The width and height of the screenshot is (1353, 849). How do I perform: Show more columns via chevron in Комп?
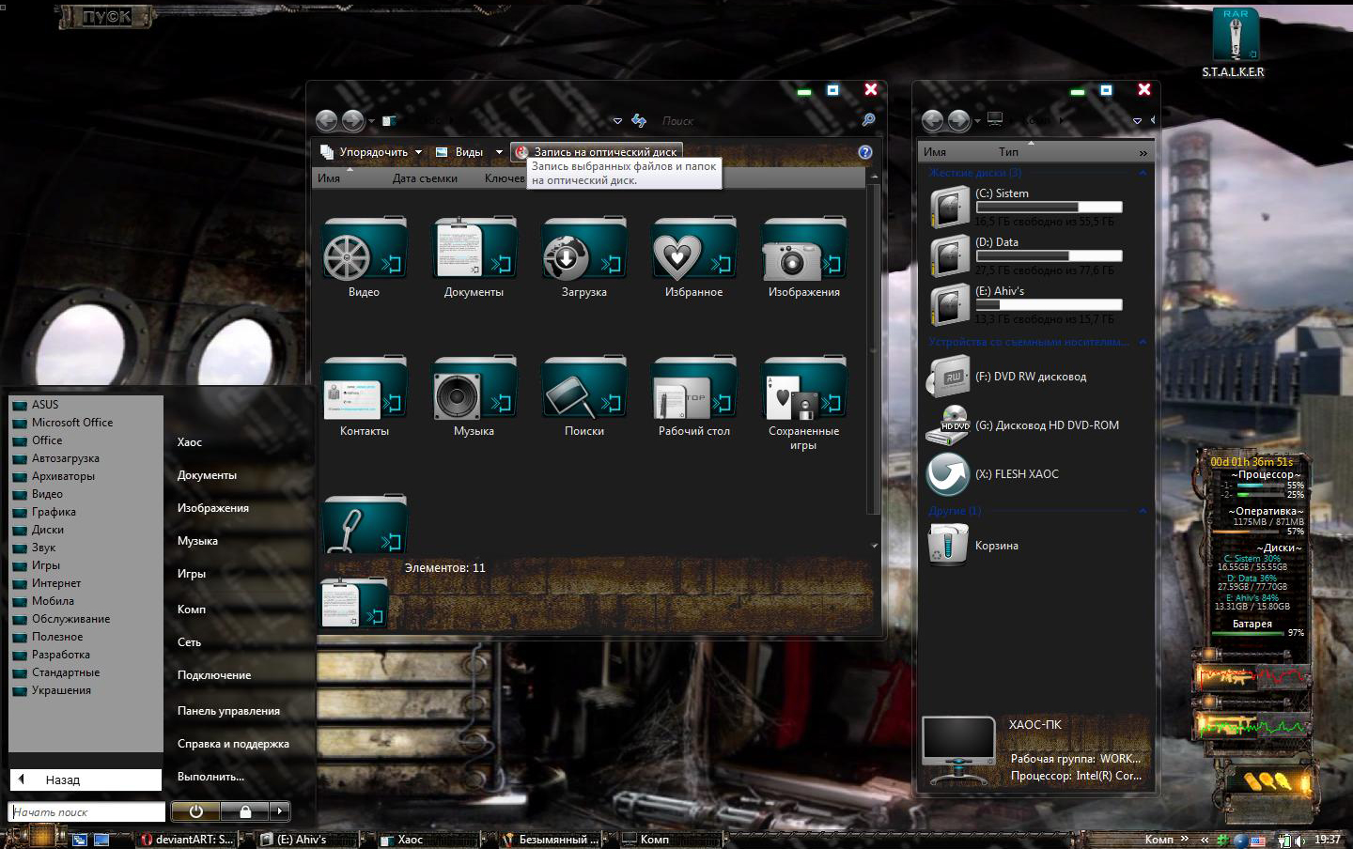tap(1143, 152)
